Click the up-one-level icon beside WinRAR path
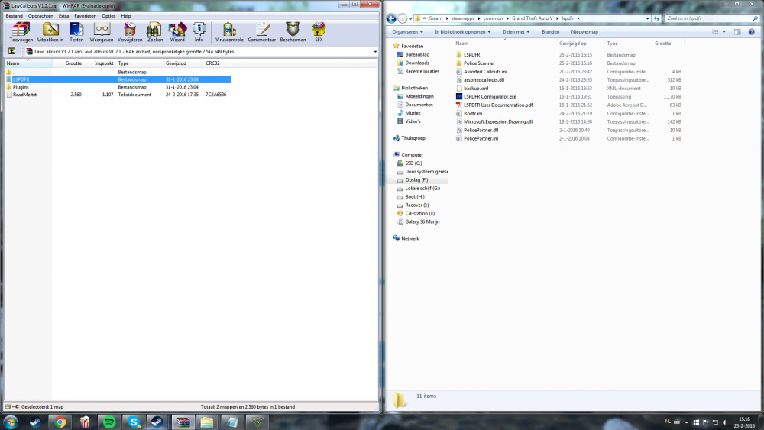 click(11, 51)
